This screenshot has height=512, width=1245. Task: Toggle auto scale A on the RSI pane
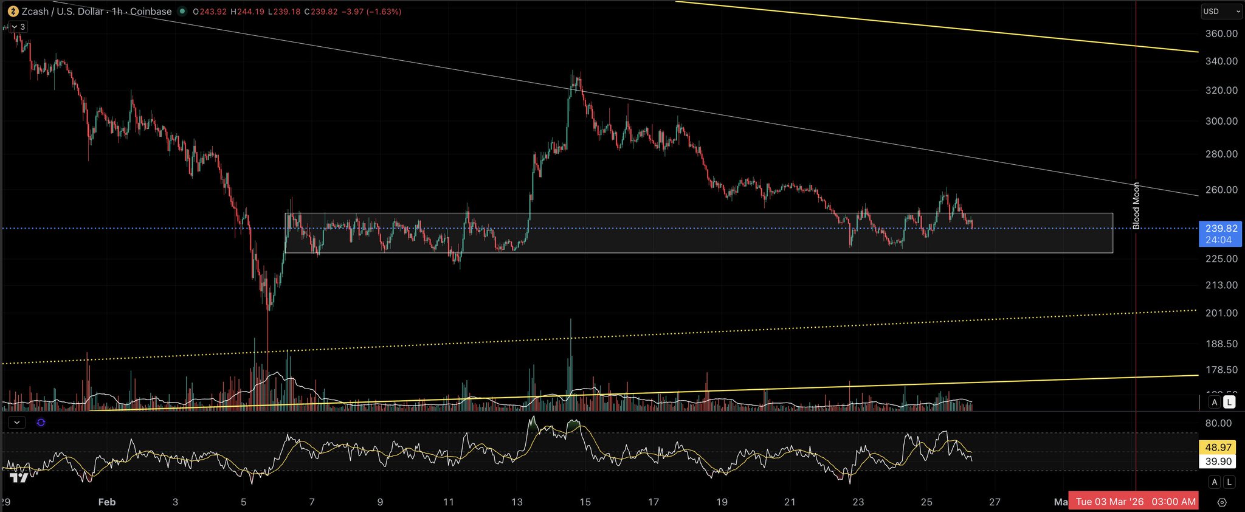click(x=1214, y=482)
